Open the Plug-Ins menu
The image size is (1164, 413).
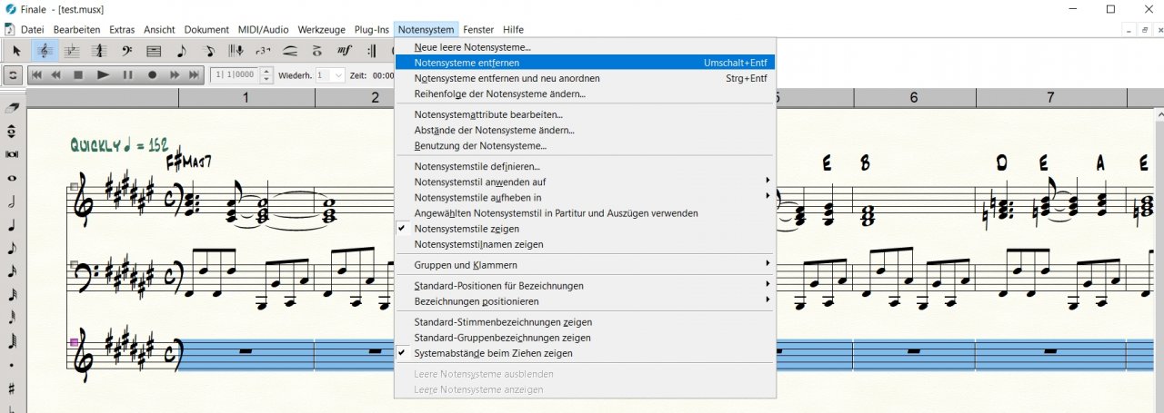tap(370, 30)
